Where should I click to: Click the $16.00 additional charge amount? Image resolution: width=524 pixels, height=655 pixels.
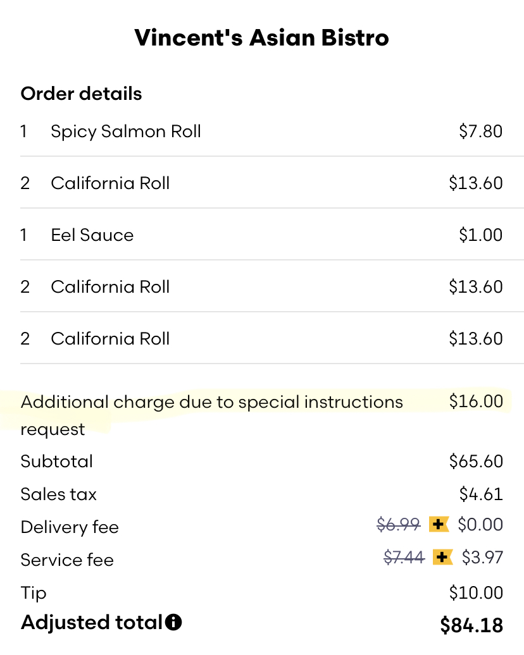pyautogui.click(x=476, y=401)
